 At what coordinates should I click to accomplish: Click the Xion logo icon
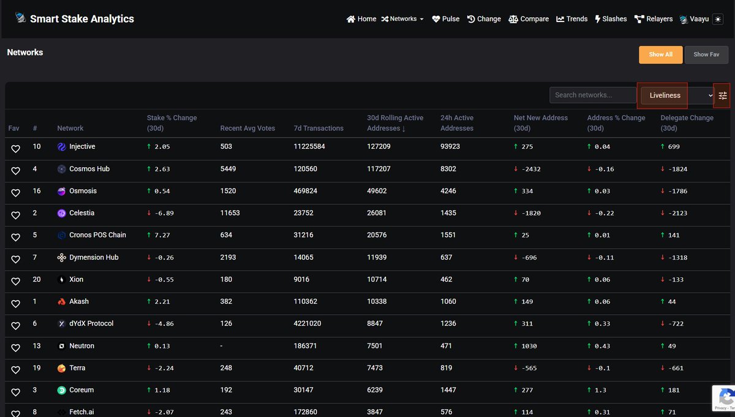click(x=61, y=280)
